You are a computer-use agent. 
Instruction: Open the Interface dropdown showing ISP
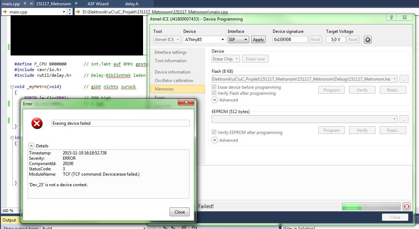(238, 40)
